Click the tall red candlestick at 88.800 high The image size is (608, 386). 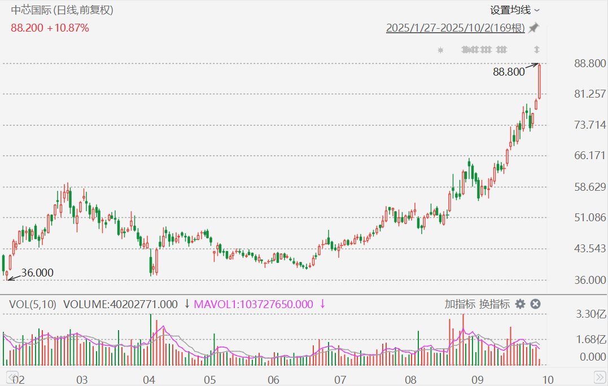coord(540,82)
